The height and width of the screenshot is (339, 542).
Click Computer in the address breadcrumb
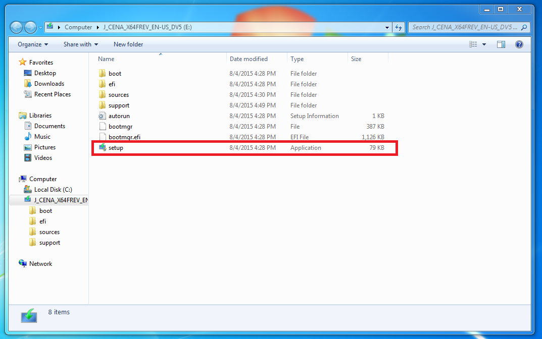[x=78, y=27]
